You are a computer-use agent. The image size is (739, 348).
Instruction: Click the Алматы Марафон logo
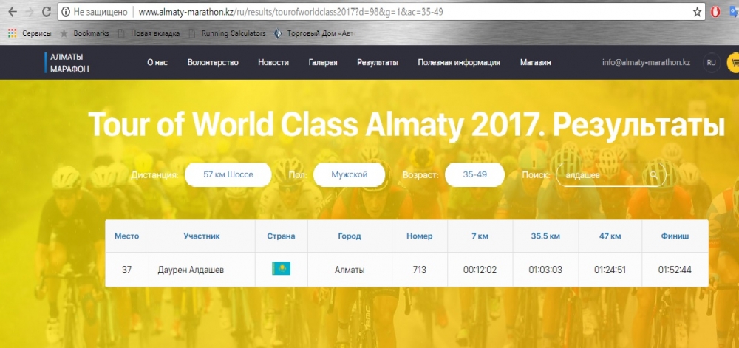pos(67,63)
